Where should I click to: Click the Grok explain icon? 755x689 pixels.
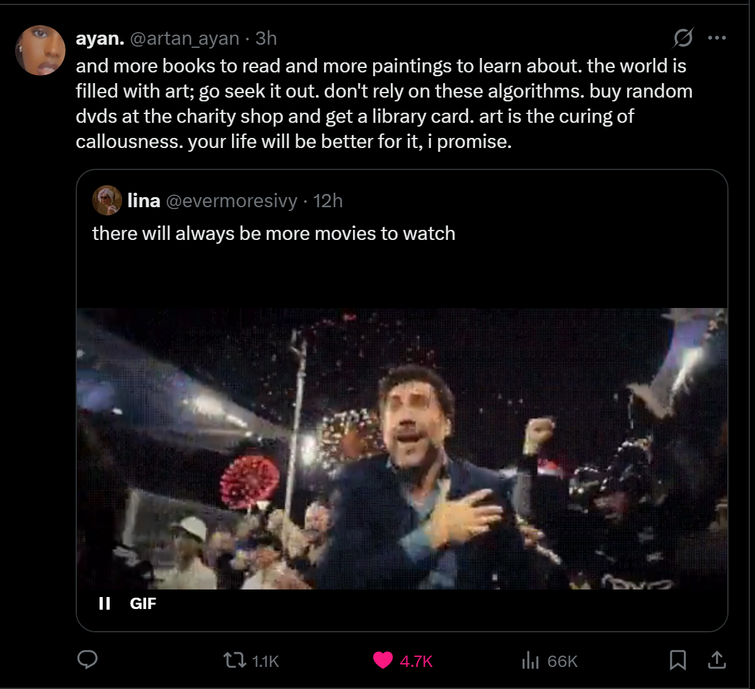click(683, 38)
